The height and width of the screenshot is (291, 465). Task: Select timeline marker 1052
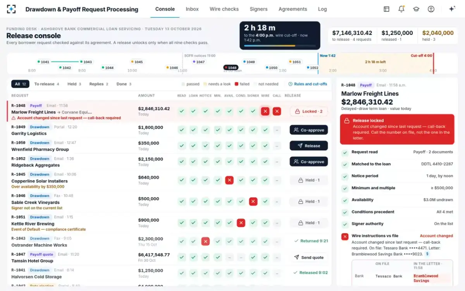(x=312, y=68)
